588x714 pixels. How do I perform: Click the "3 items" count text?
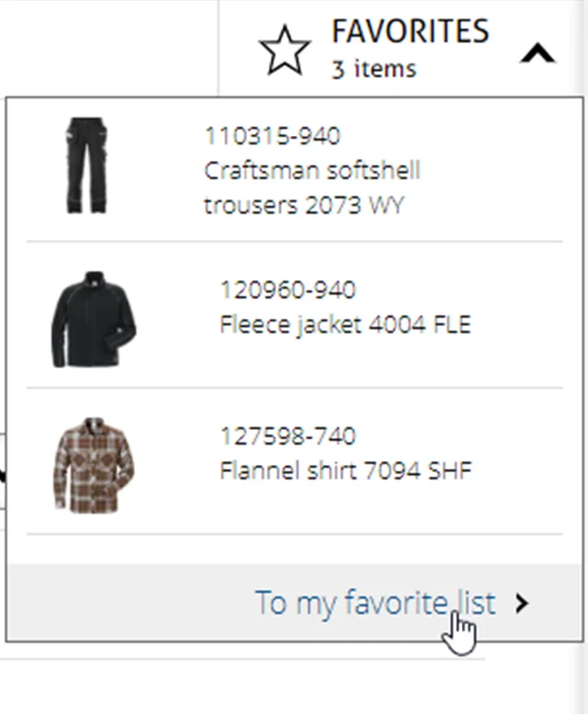tap(374, 69)
